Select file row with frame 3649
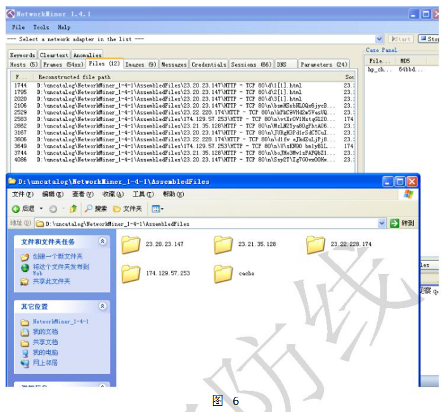Viewport: 445px width, 412px height. [x=183, y=146]
